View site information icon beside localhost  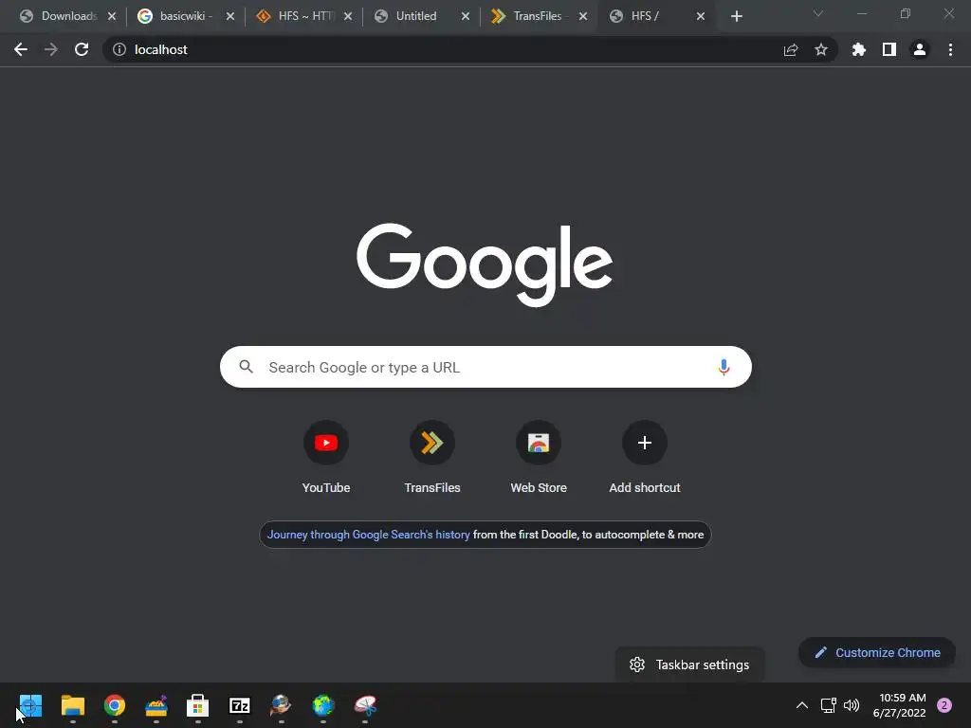point(119,49)
